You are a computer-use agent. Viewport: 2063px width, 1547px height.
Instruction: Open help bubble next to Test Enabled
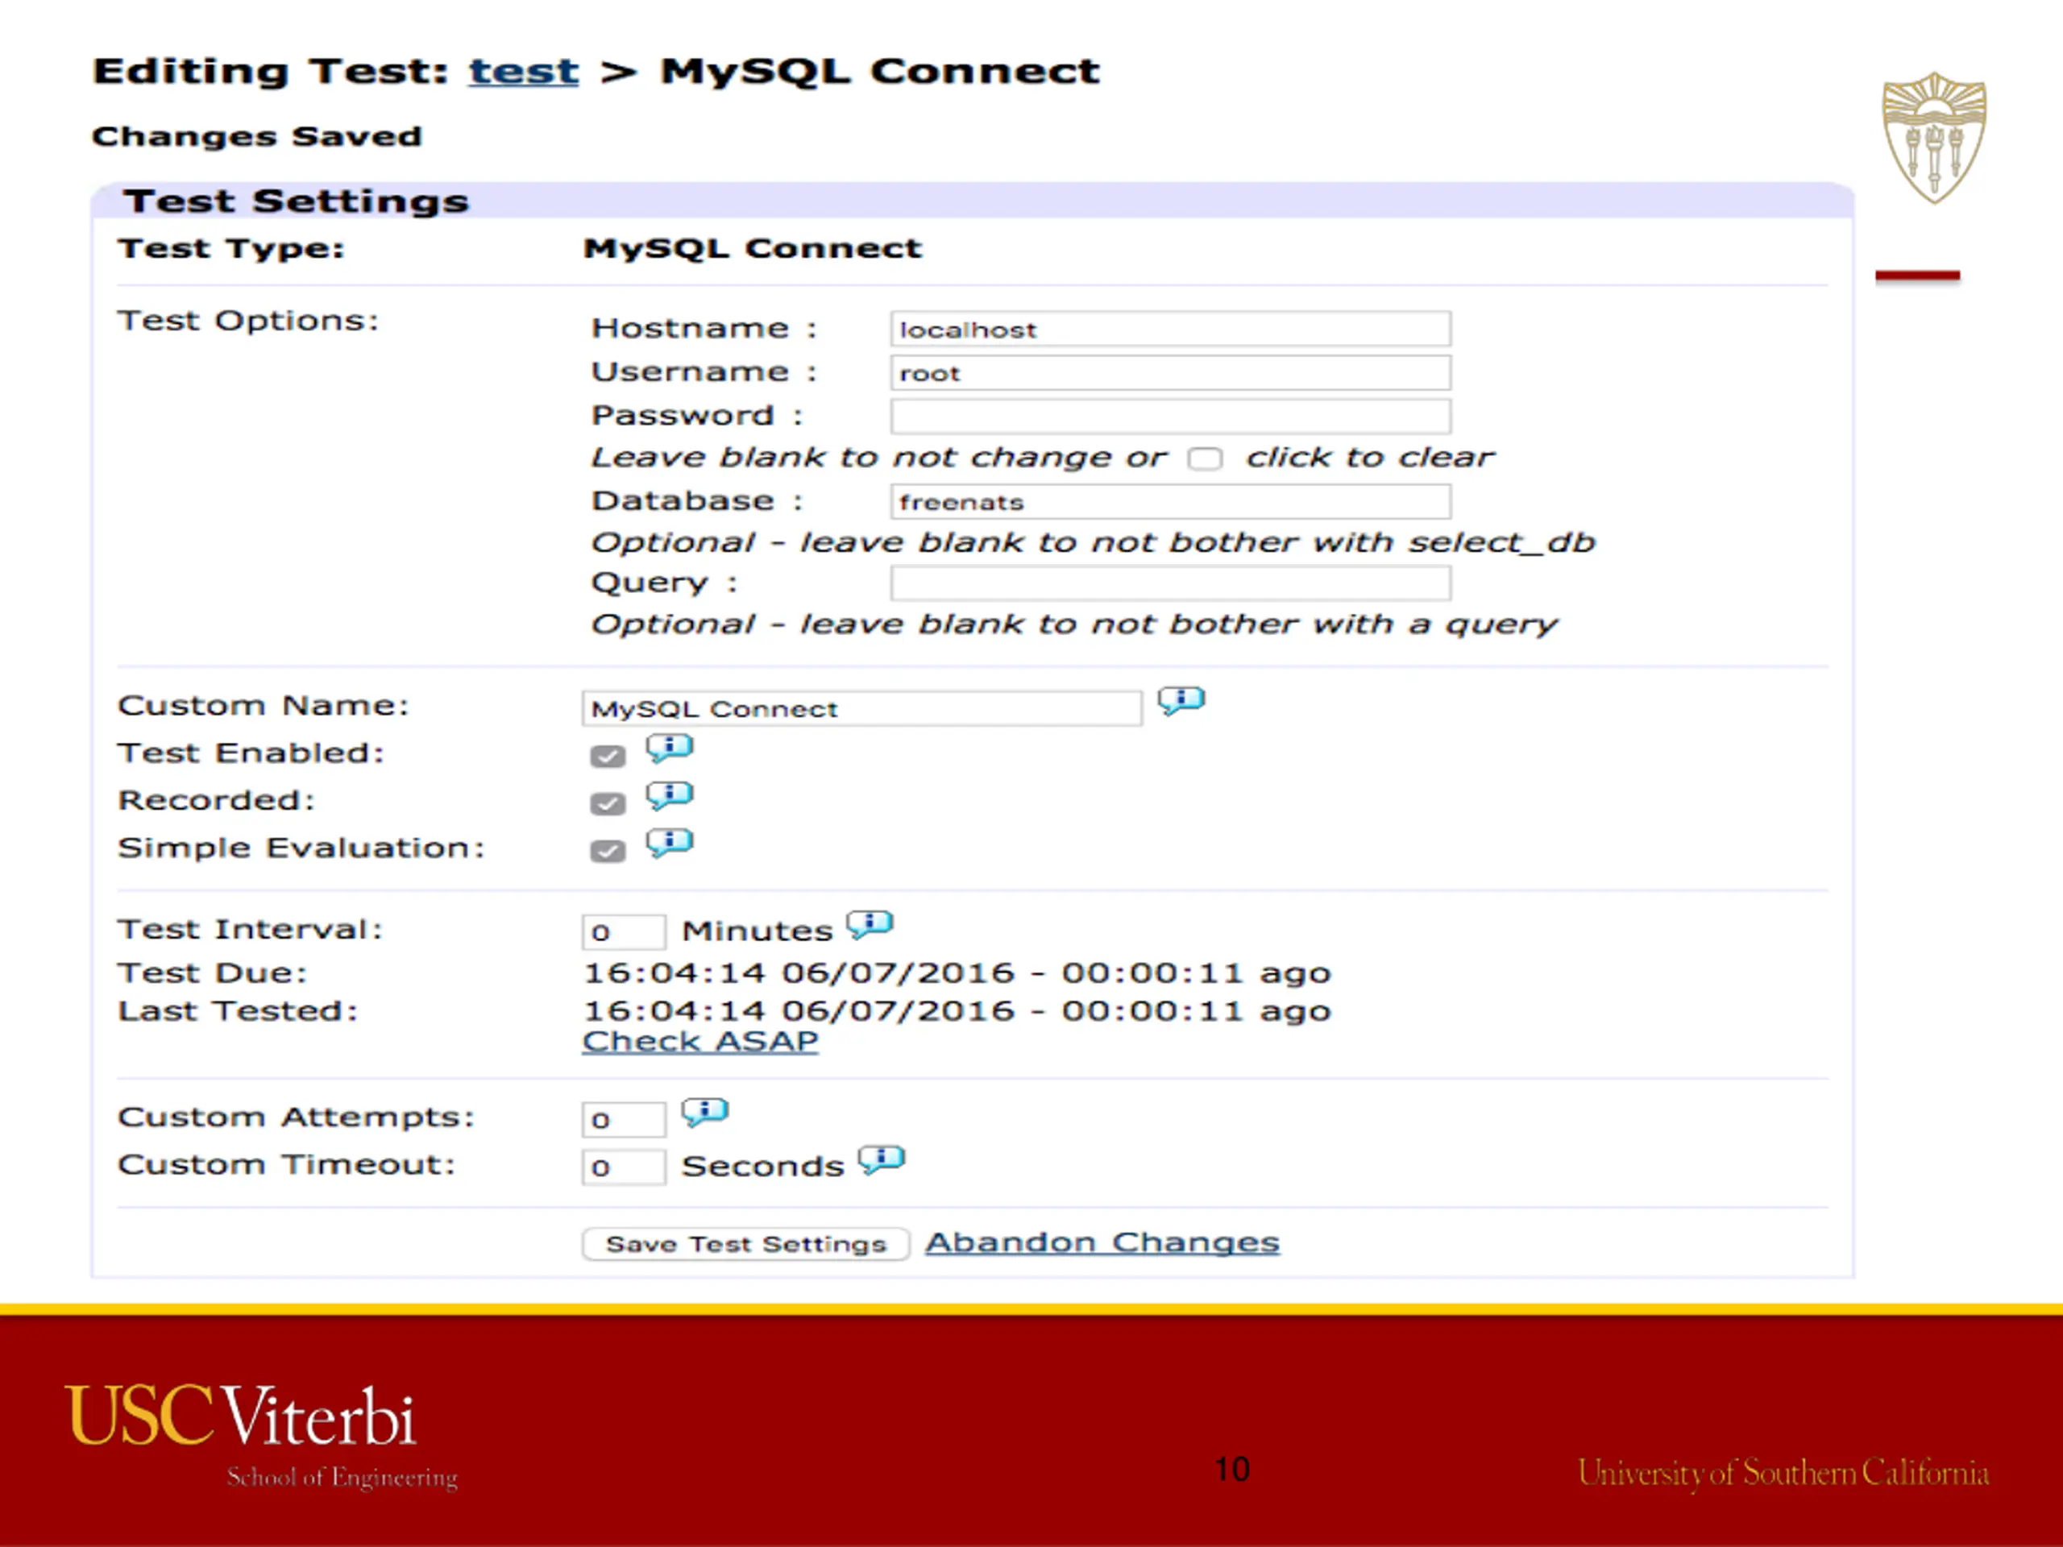point(670,749)
